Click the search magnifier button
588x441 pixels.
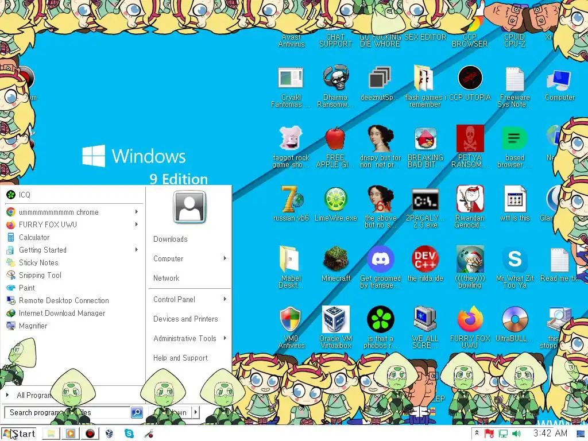[x=137, y=412]
